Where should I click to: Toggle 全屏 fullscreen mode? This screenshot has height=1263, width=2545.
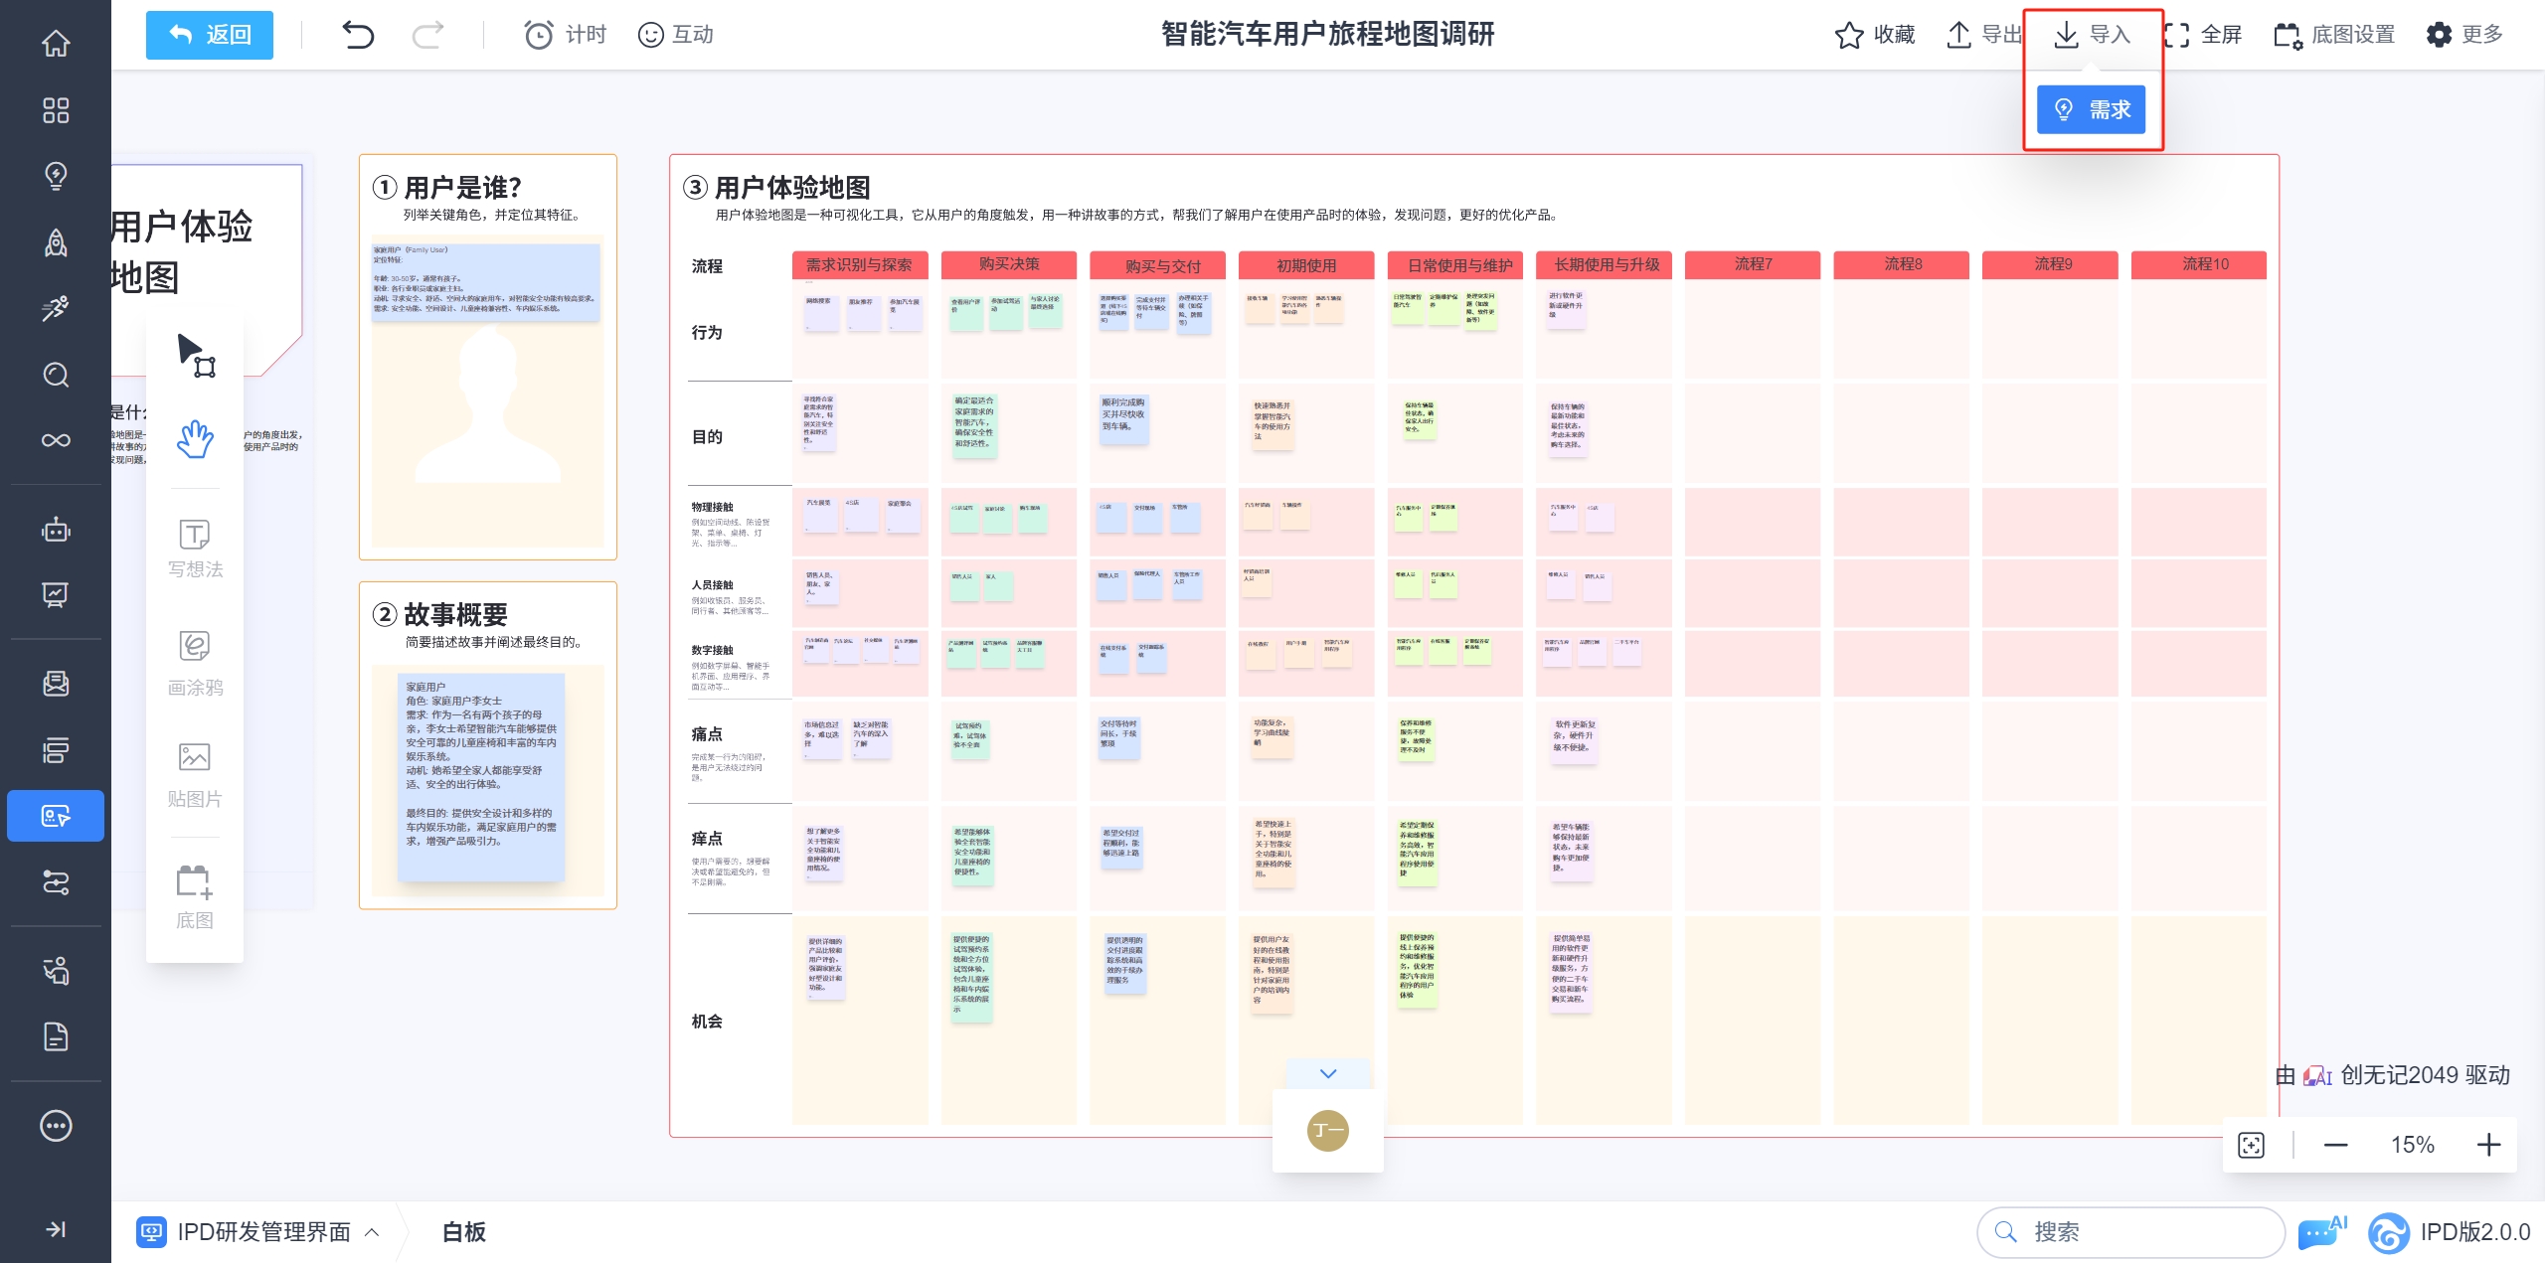coord(2202,35)
